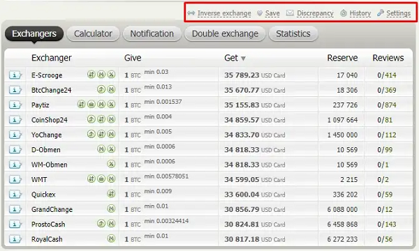The image size is (419, 251).
Task: Click the percent badge on WM-Obmen row
Action: [x=111, y=164]
